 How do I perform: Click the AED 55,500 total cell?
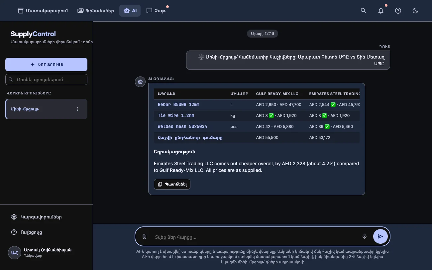click(267, 138)
